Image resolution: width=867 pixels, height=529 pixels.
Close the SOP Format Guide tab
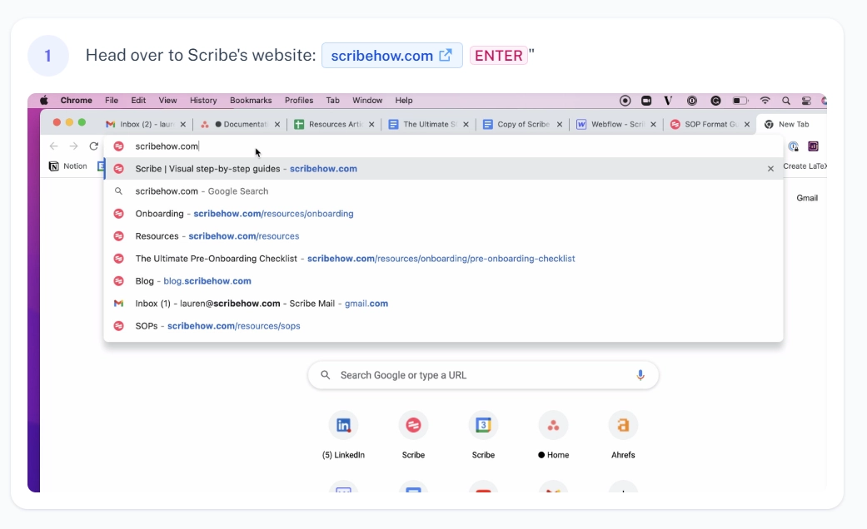pyautogui.click(x=747, y=124)
